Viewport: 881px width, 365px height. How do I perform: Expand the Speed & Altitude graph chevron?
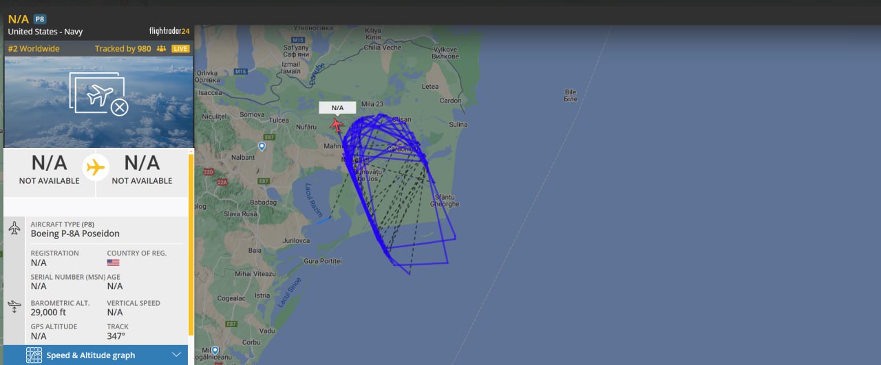pyautogui.click(x=177, y=355)
